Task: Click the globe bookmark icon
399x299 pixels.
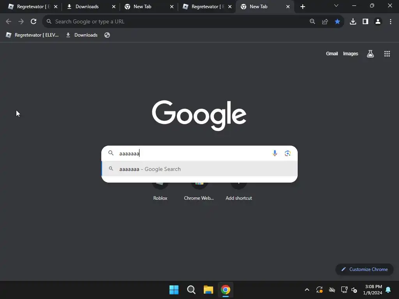Action: click(107, 35)
